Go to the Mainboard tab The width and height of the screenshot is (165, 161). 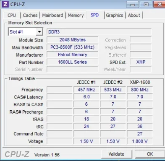[x=52, y=15]
